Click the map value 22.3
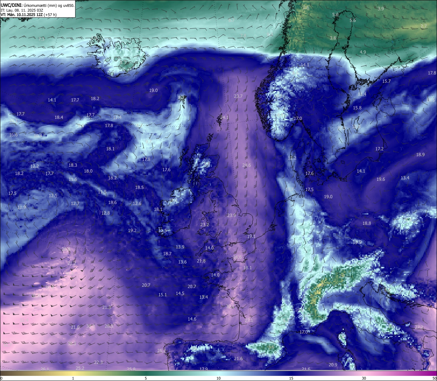This screenshot has width=437, height=381. (98, 362)
